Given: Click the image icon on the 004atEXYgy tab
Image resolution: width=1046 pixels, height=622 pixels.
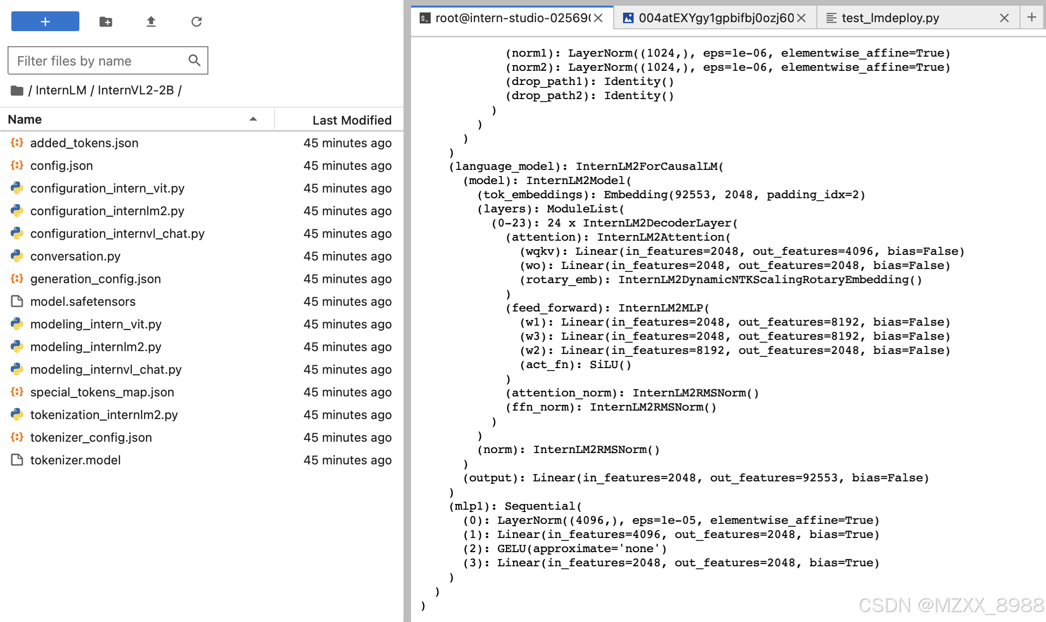Looking at the screenshot, I should click(x=629, y=17).
